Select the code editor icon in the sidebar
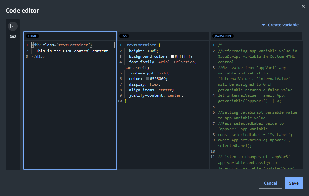The height and width of the screenshot is (196, 309). pyautogui.click(x=13, y=26)
